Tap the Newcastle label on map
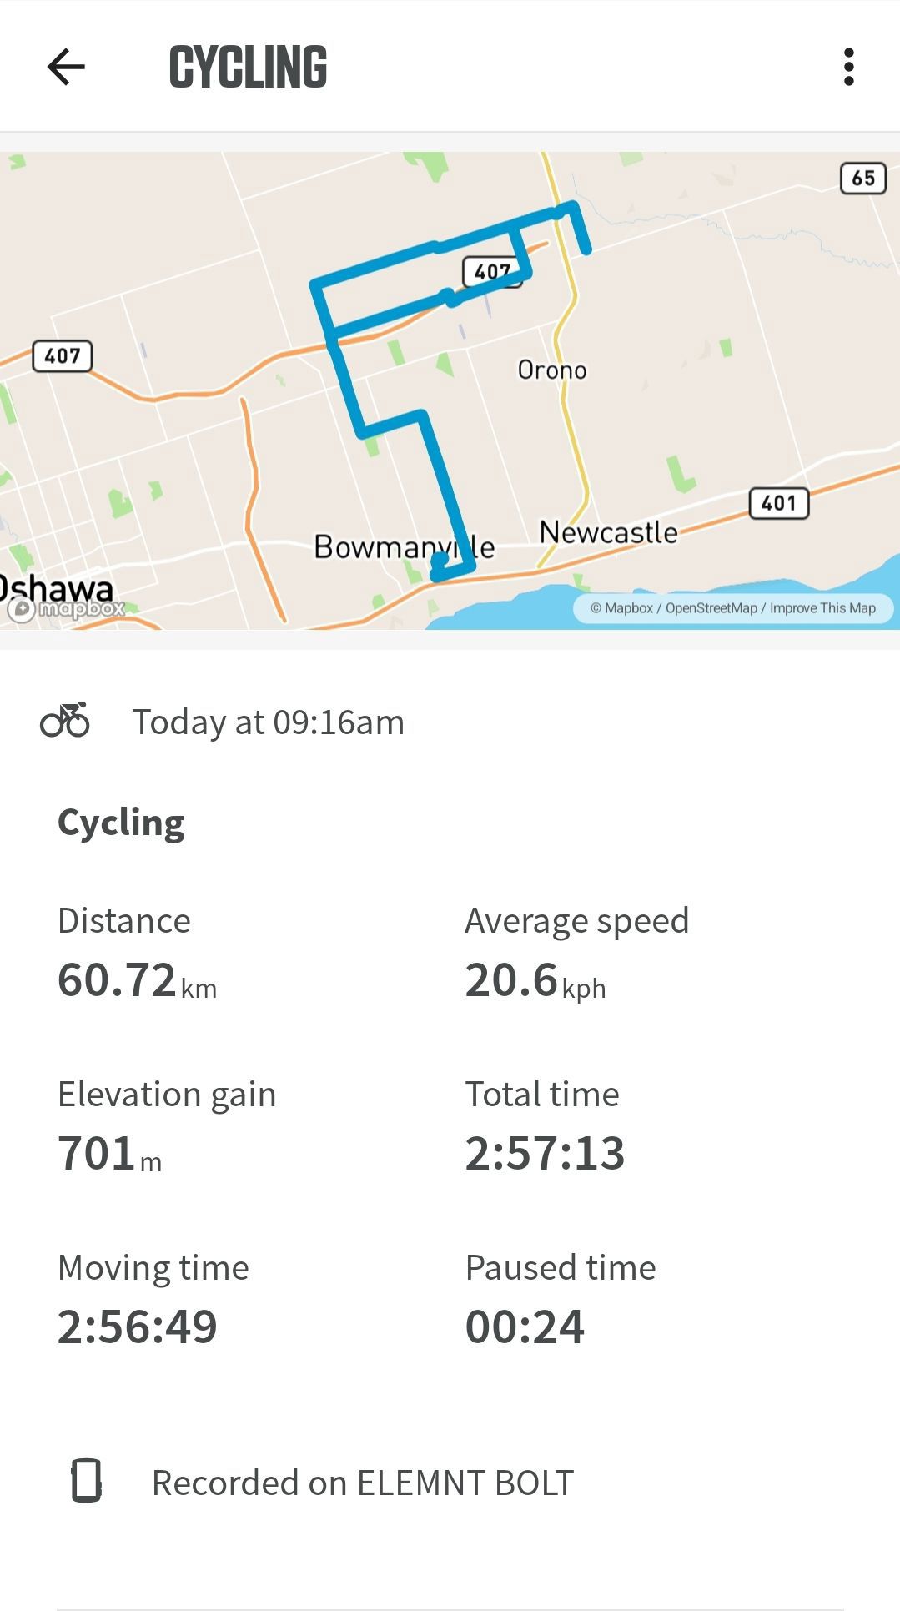Image resolution: width=900 pixels, height=1611 pixels. click(609, 532)
